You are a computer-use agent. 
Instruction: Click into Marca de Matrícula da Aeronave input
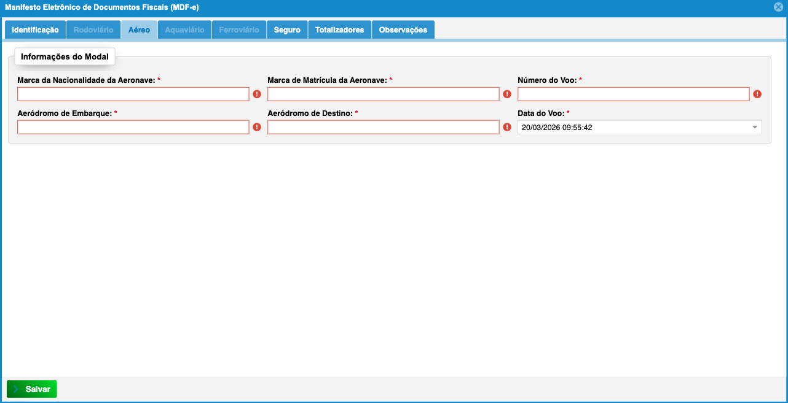tap(383, 94)
